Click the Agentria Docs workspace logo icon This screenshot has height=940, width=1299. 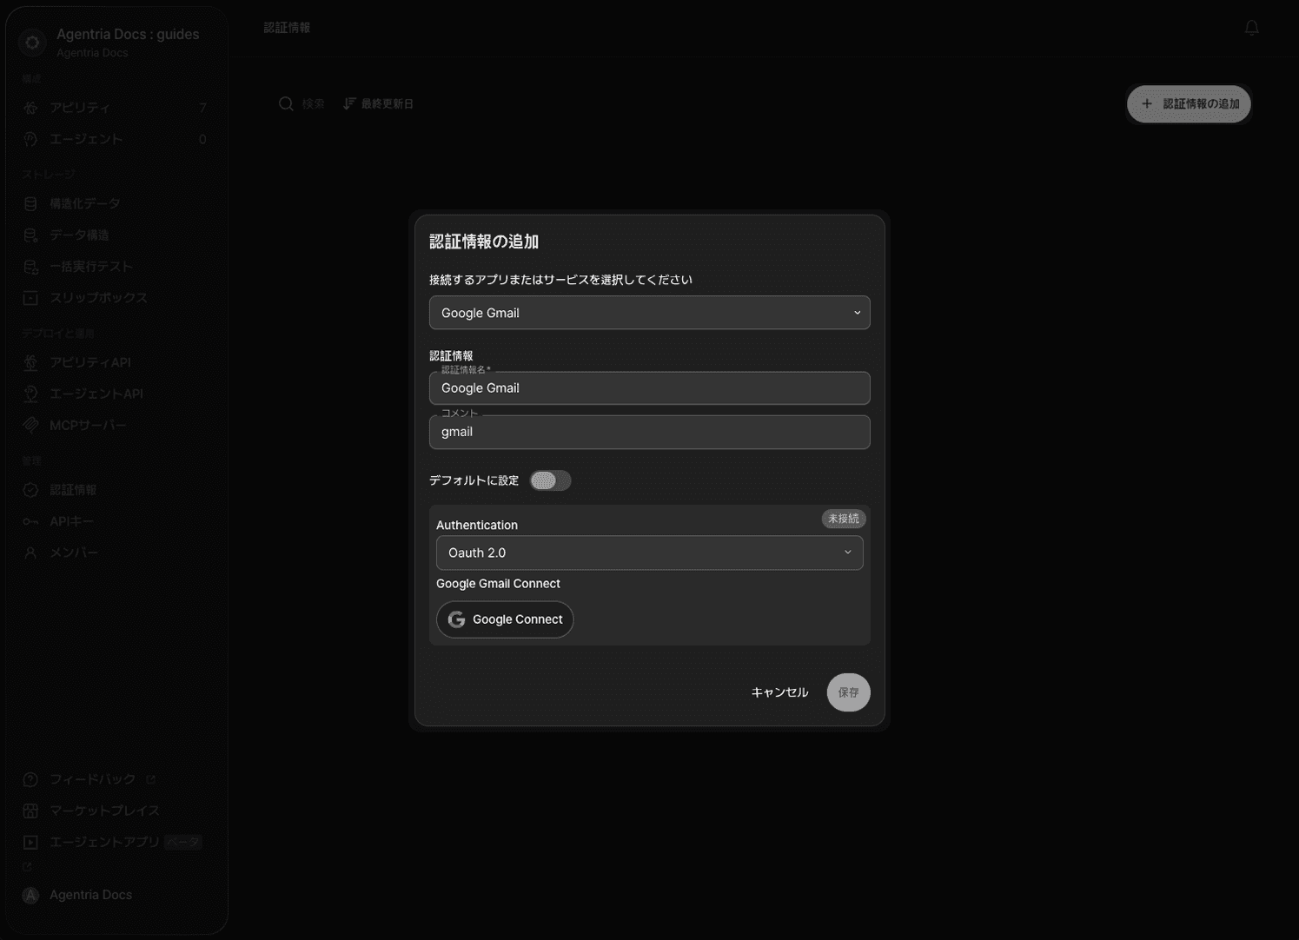32,42
